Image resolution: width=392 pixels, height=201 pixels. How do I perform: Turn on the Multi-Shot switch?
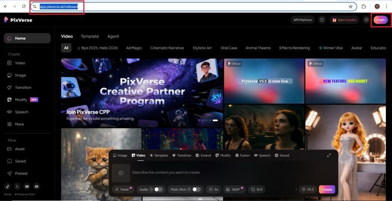point(196,189)
